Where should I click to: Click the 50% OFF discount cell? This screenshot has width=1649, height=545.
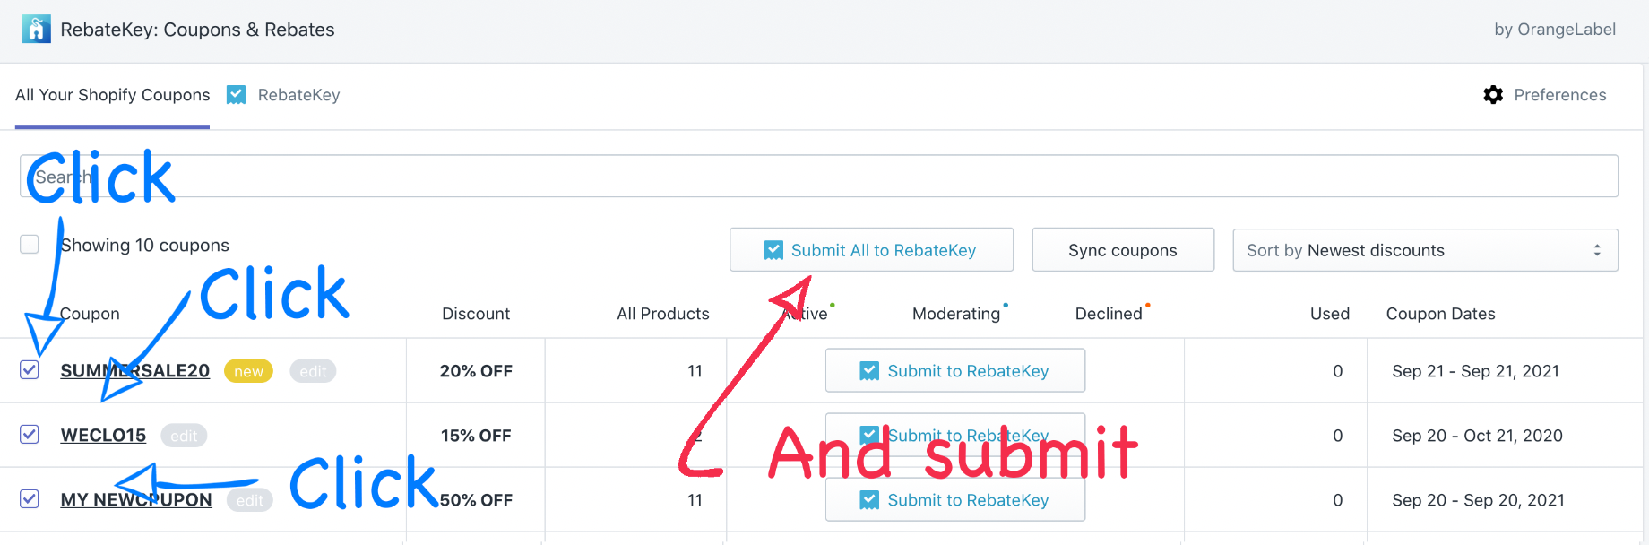click(x=476, y=500)
